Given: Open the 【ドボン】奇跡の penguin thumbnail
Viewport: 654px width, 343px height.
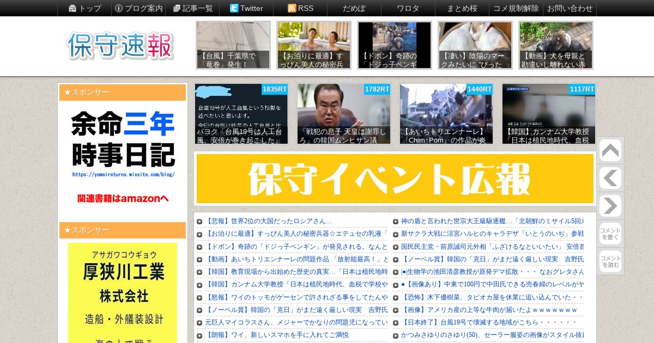Looking at the screenshot, I should point(395,45).
